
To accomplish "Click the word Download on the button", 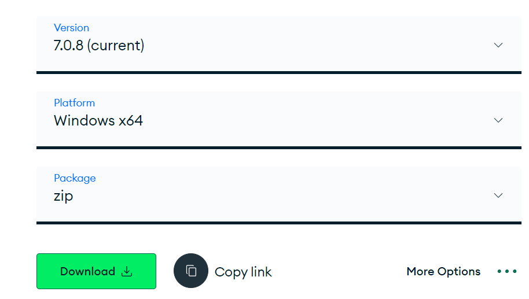I will coord(87,271).
